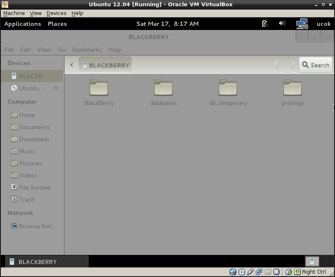Click VirtualBox USB devices status icon

[x=250, y=272]
